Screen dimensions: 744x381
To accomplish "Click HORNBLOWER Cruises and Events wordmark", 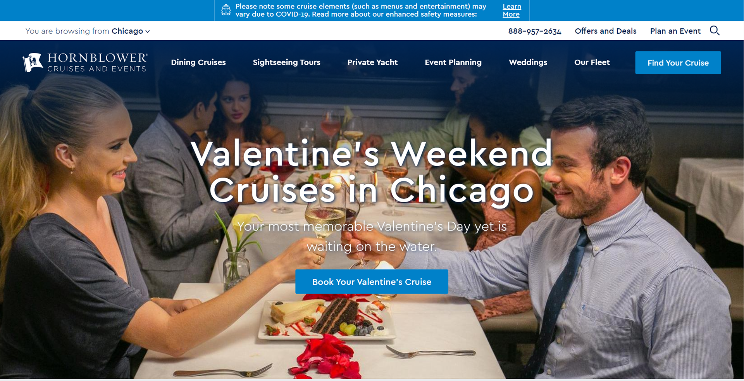I will coord(97,62).
